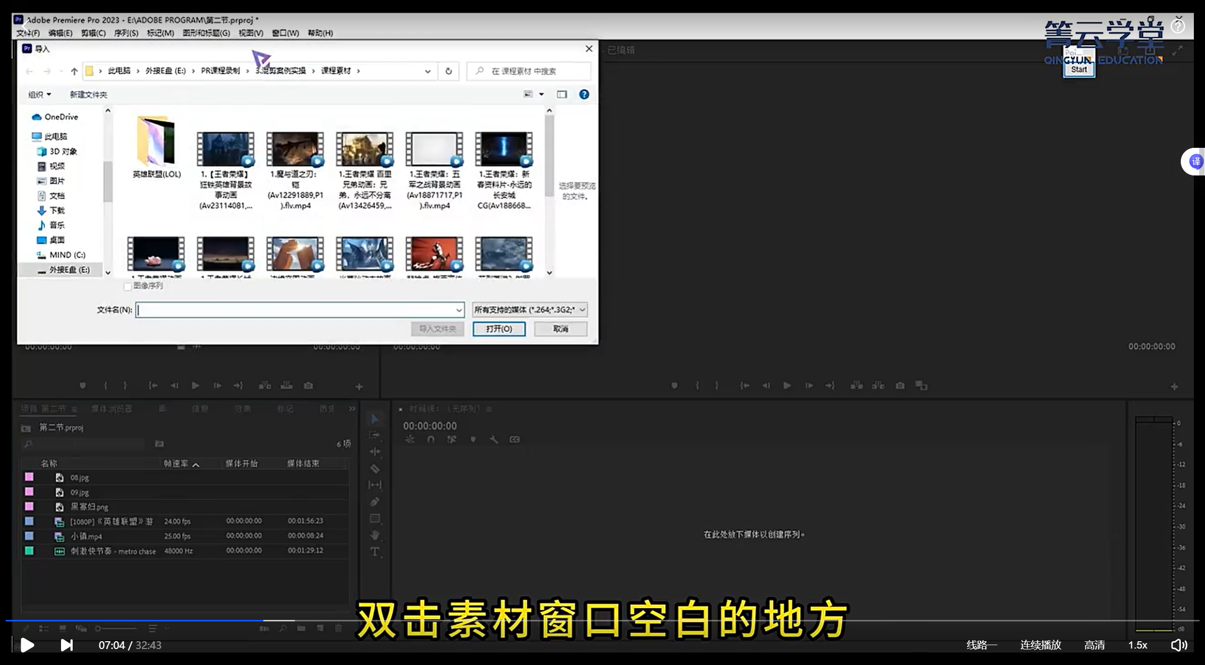Click export frame camera icon in program monitor

coord(900,386)
